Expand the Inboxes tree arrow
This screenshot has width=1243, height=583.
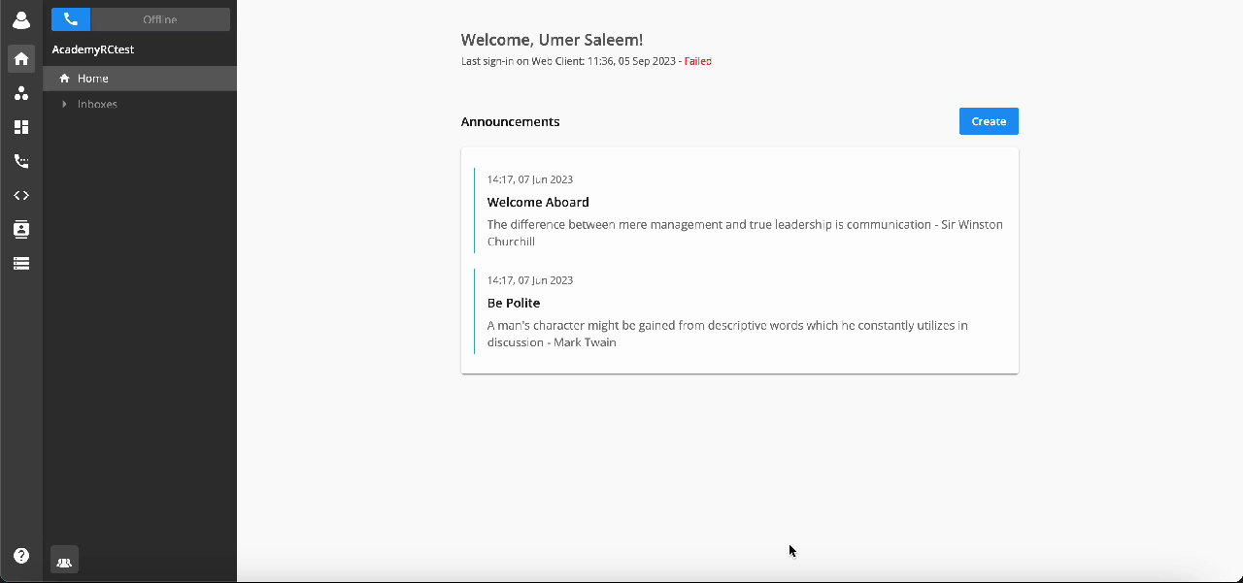[x=64, y=104]
